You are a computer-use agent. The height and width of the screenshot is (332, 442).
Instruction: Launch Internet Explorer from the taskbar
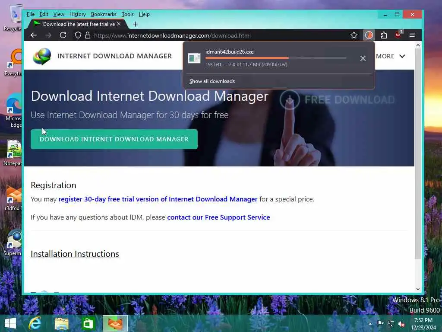coord(35,323)
